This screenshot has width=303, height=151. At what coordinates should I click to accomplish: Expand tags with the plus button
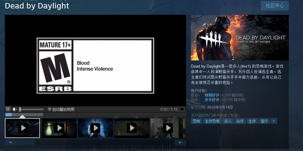[274, 121]
